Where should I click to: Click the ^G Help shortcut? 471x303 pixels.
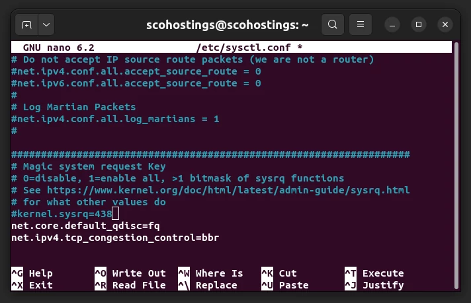point(32,273)
